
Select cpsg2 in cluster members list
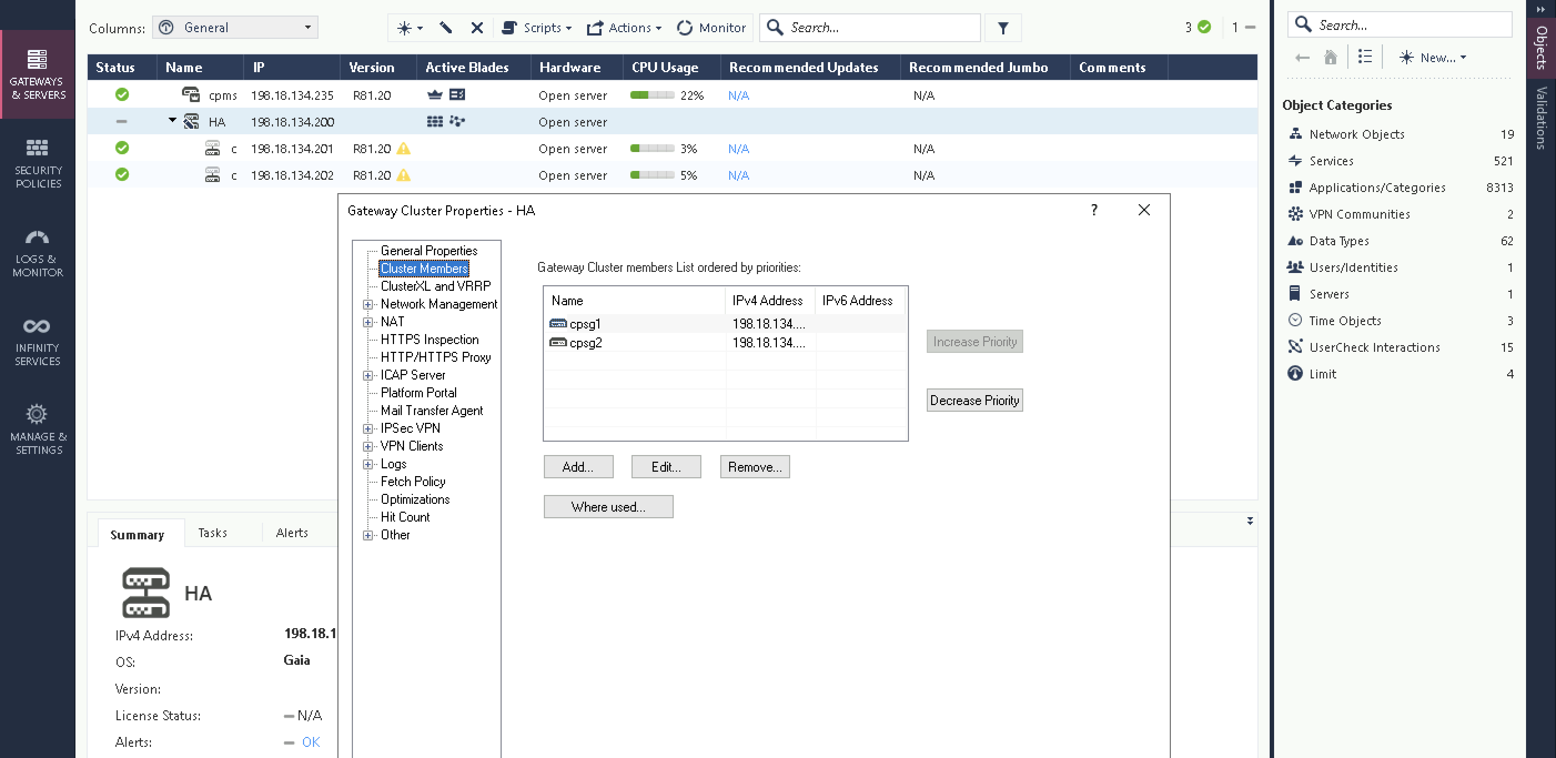pyautogui.click(x=585, y=342)
